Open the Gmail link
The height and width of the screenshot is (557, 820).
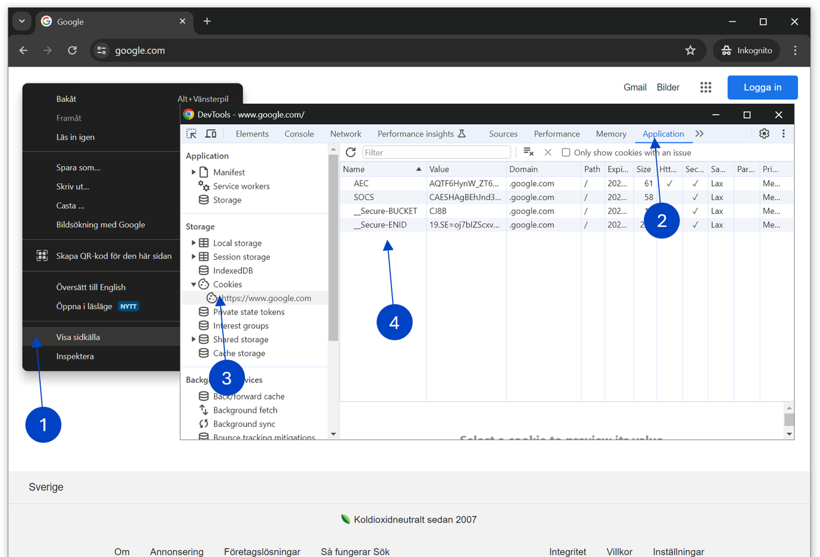635,88
